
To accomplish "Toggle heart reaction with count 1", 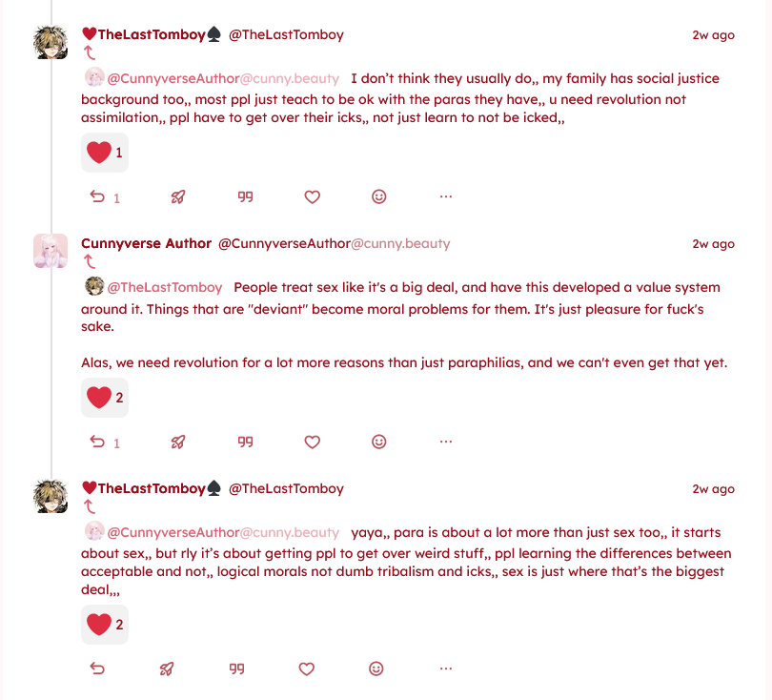I will 105,153.
